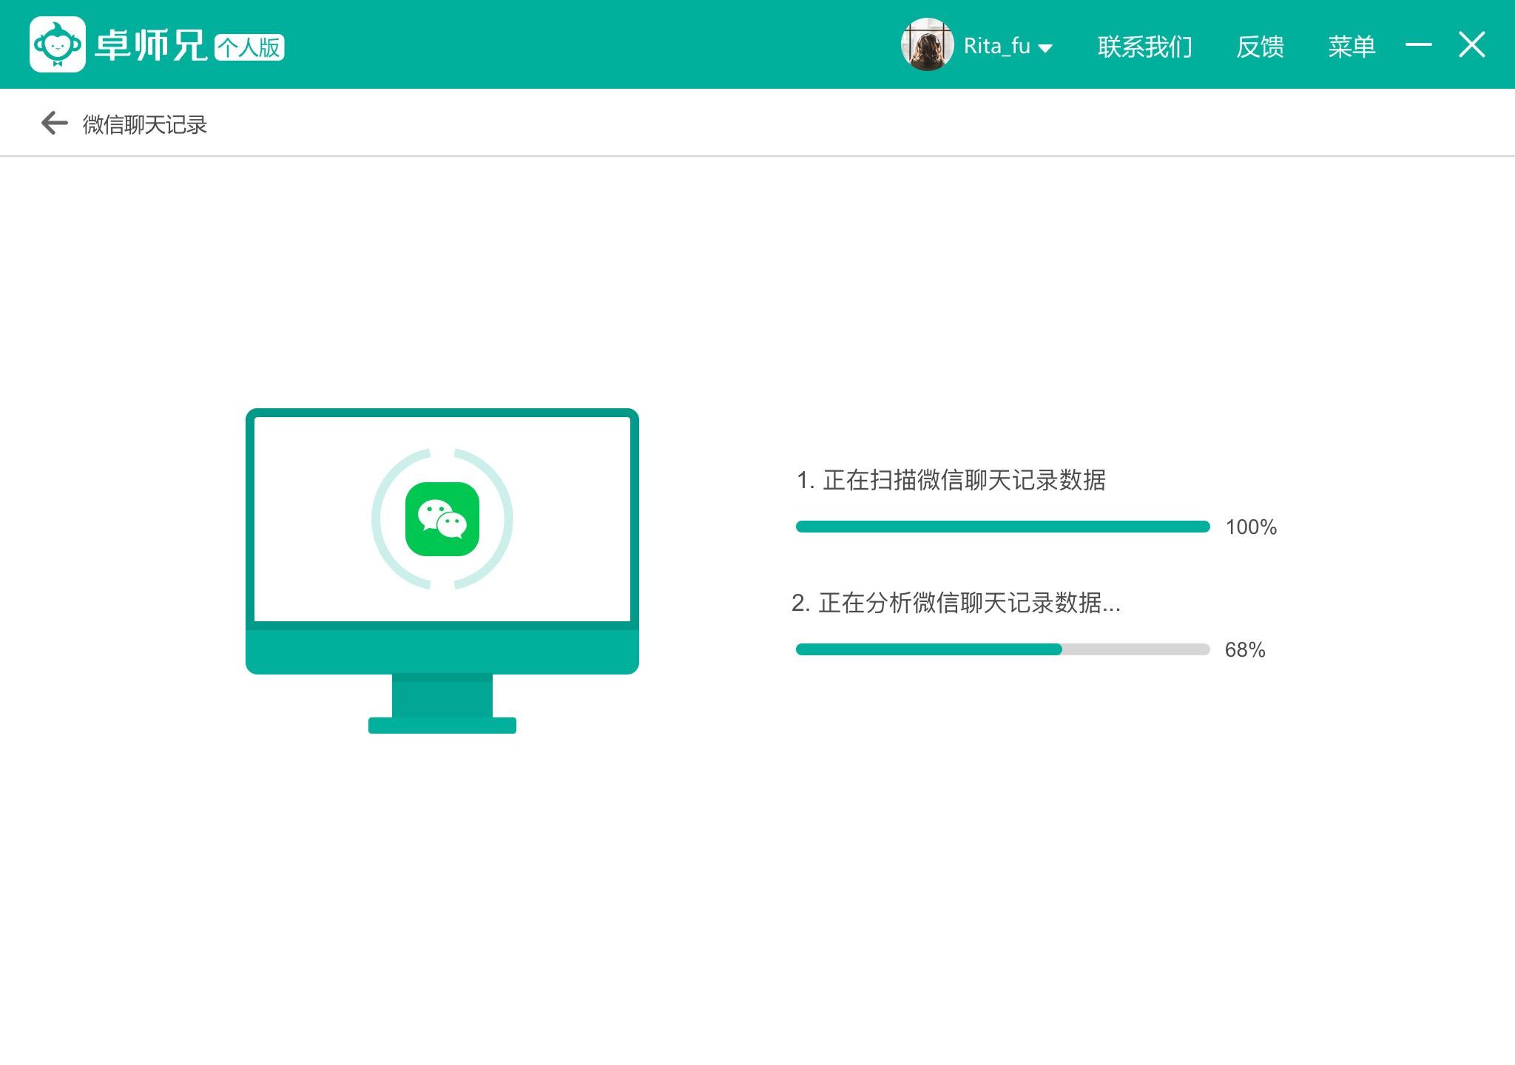Screen dimensions: 1515x1065
Task: Minimize the 卓师兄 window
Action: [x=1418, y=45]
